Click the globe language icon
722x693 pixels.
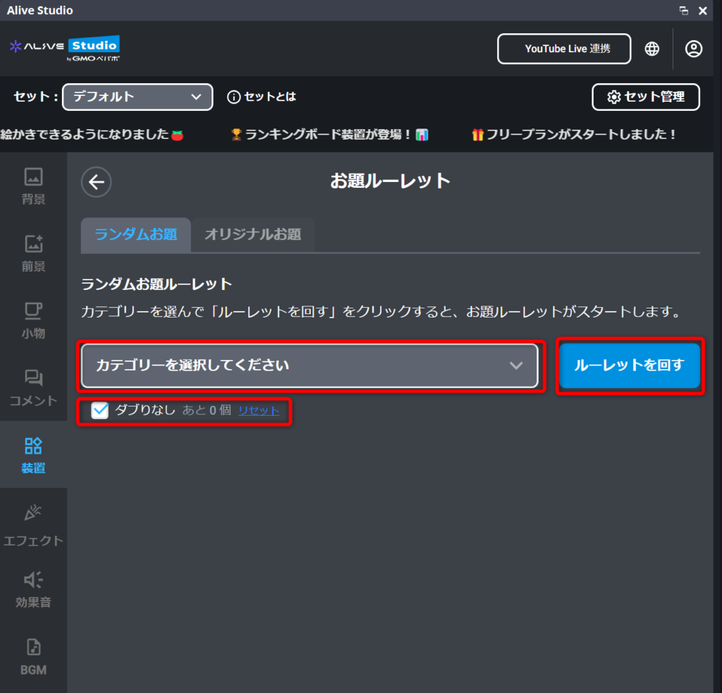[652, 49]
